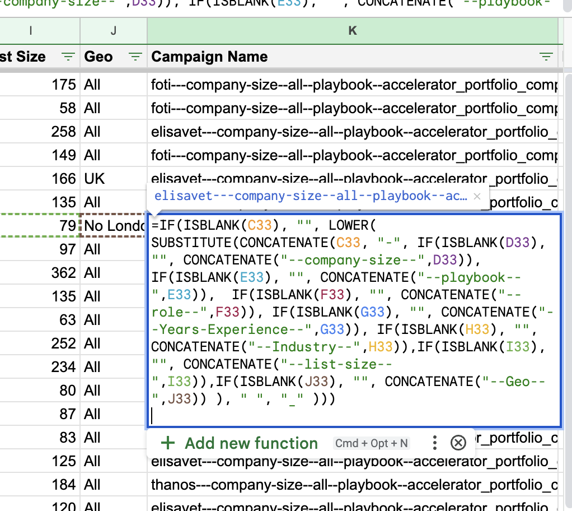572x511 pixels.
Task: Select the thanos campaign name cell
Action: [x=353, y=485]
